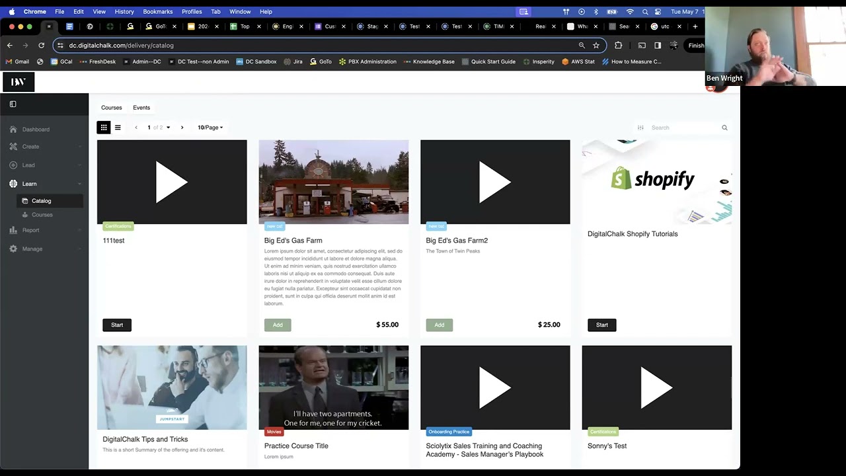
Task: Switch to list view layout
Action: (118, 128)
